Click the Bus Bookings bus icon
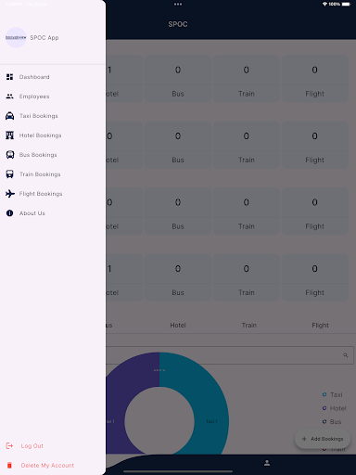 [10, 155]
